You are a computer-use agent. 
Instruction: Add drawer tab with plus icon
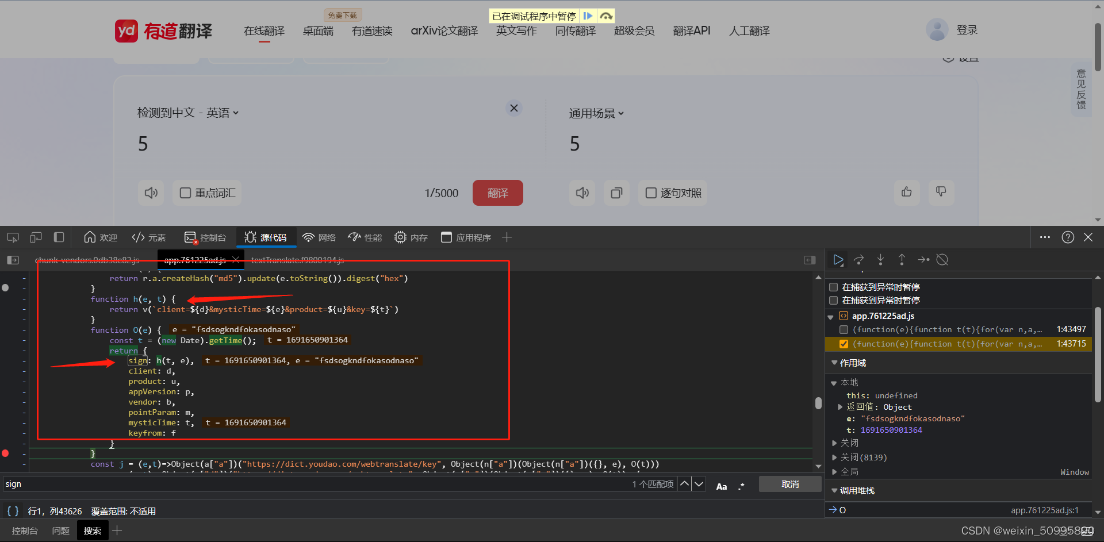pyautogui.click(x=117, y=531)
